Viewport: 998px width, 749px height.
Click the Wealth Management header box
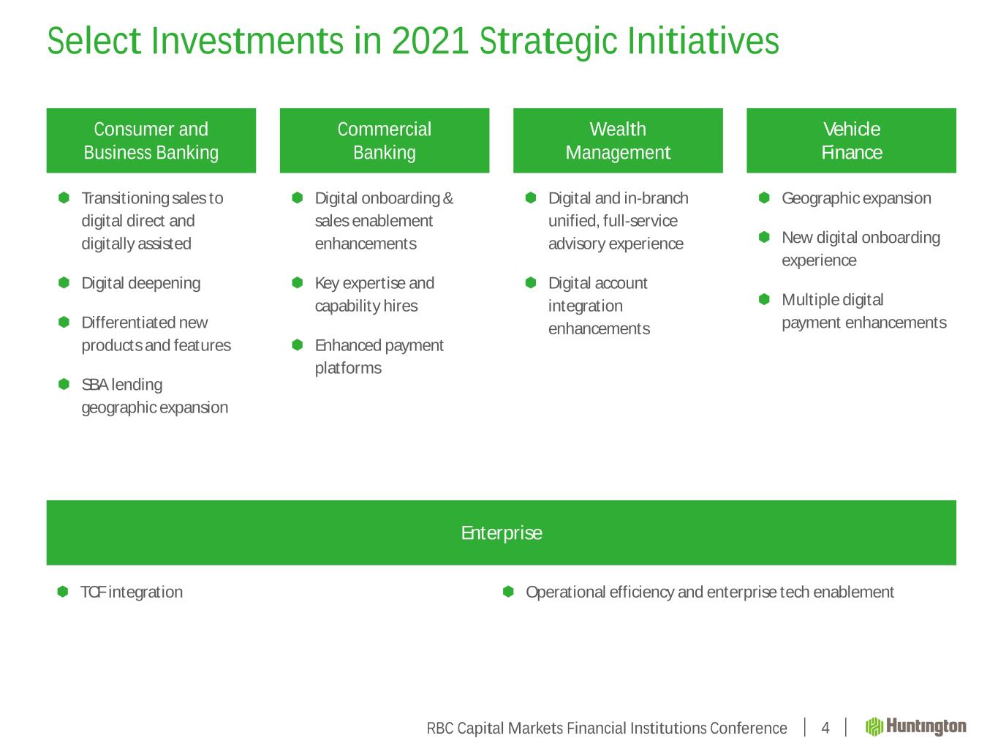617,140
